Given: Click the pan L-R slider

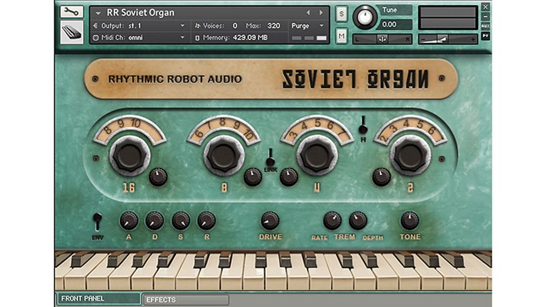Looking at the screenshot, I should [382, 39].
